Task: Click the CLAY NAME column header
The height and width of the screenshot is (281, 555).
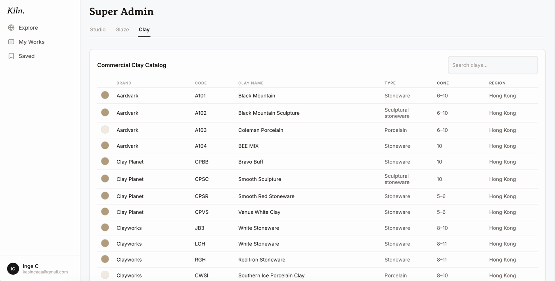Action: [x=251, y=83]
